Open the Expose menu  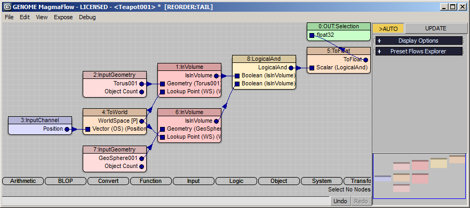[63, 17]
